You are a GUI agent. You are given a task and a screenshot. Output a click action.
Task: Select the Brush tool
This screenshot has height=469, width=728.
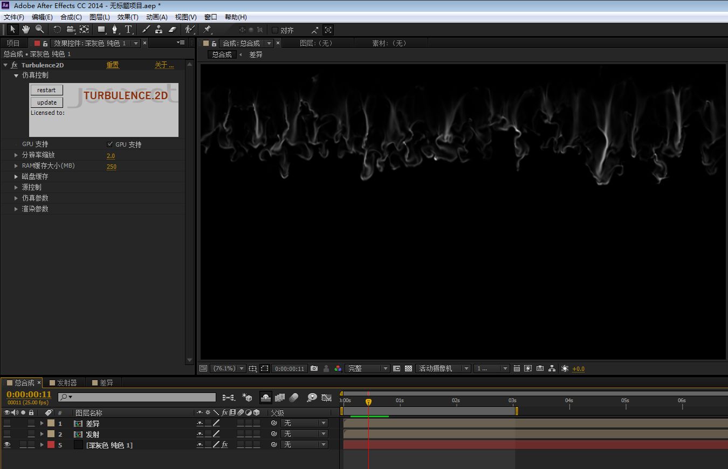click(x=146, y=30)
